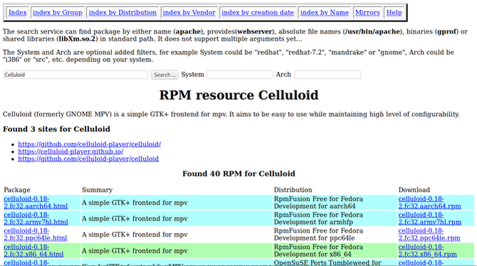
Task: Download celluloid-0.18-2.fc32.aarch64.rpm
Action: [429, 203]
